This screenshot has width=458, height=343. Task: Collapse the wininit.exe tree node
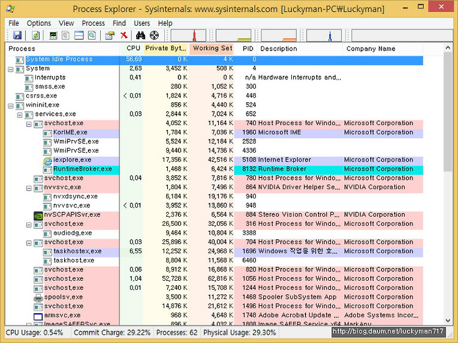(11, 106)
